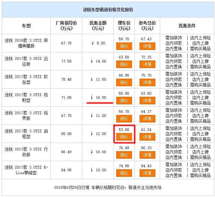Viewport: 215px width, 197px height.
Task: Click the 车型 column header
Action: click(26, 26)
